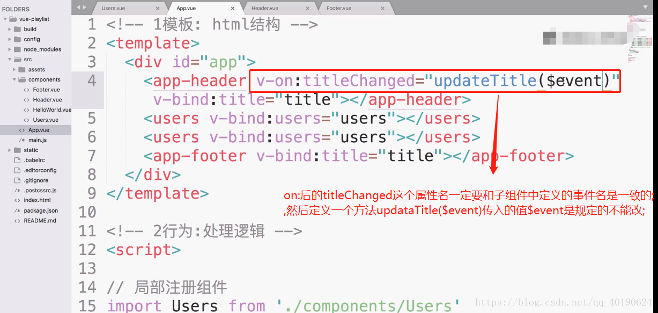
Task: Select the .gitignore file
Action: click(36, 180)
